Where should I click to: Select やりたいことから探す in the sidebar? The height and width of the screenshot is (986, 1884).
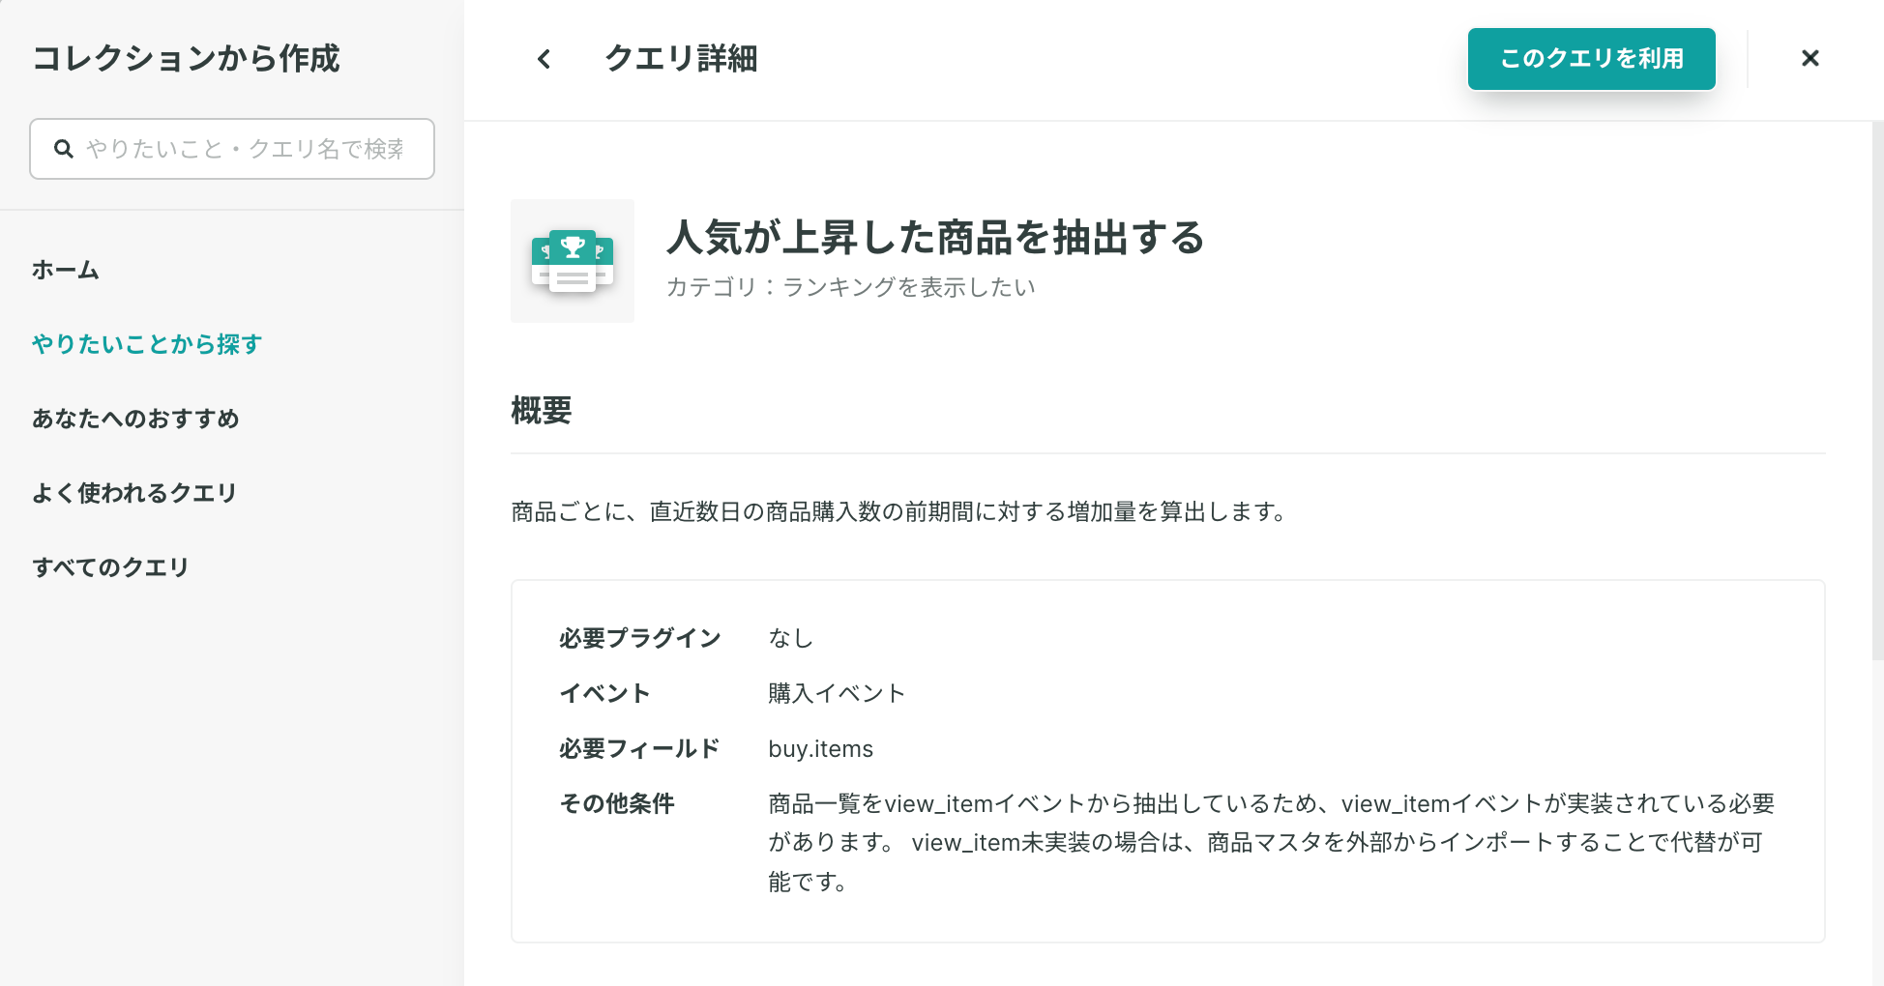tap(147, 344)
